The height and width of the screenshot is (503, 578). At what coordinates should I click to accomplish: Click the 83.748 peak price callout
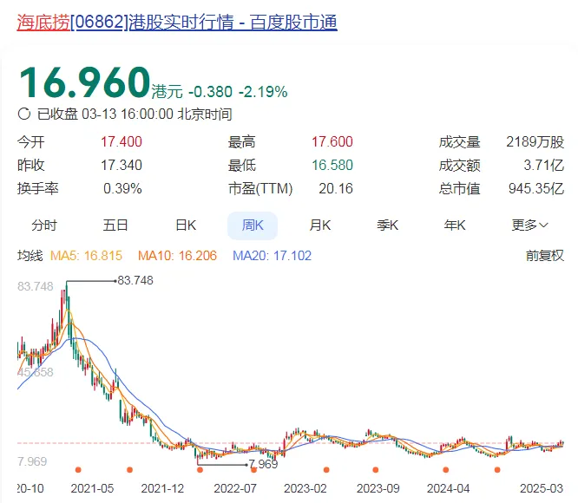pos(135,280)
